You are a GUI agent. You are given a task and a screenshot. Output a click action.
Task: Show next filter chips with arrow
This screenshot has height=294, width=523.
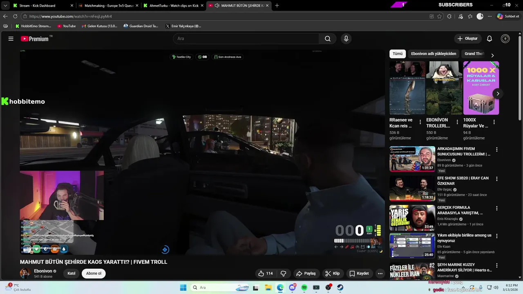[x=492, y=55]
